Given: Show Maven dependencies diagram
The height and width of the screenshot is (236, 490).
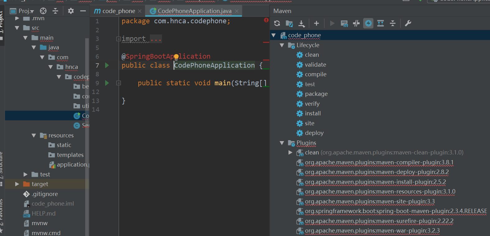Looking at the screenshot, I should [x=381, y=23].
